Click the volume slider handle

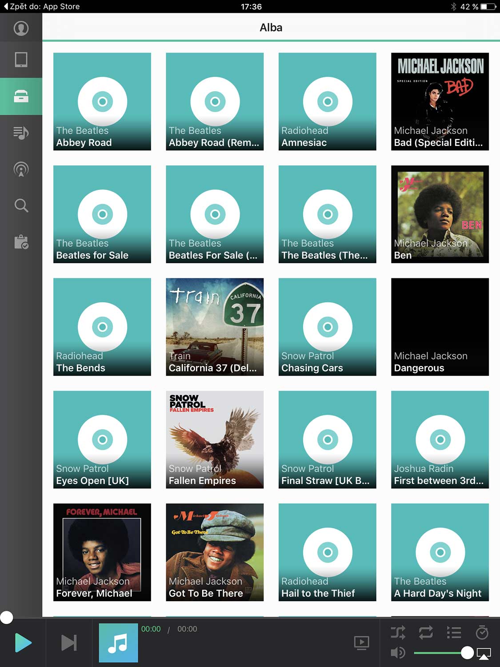coord(467,653)
